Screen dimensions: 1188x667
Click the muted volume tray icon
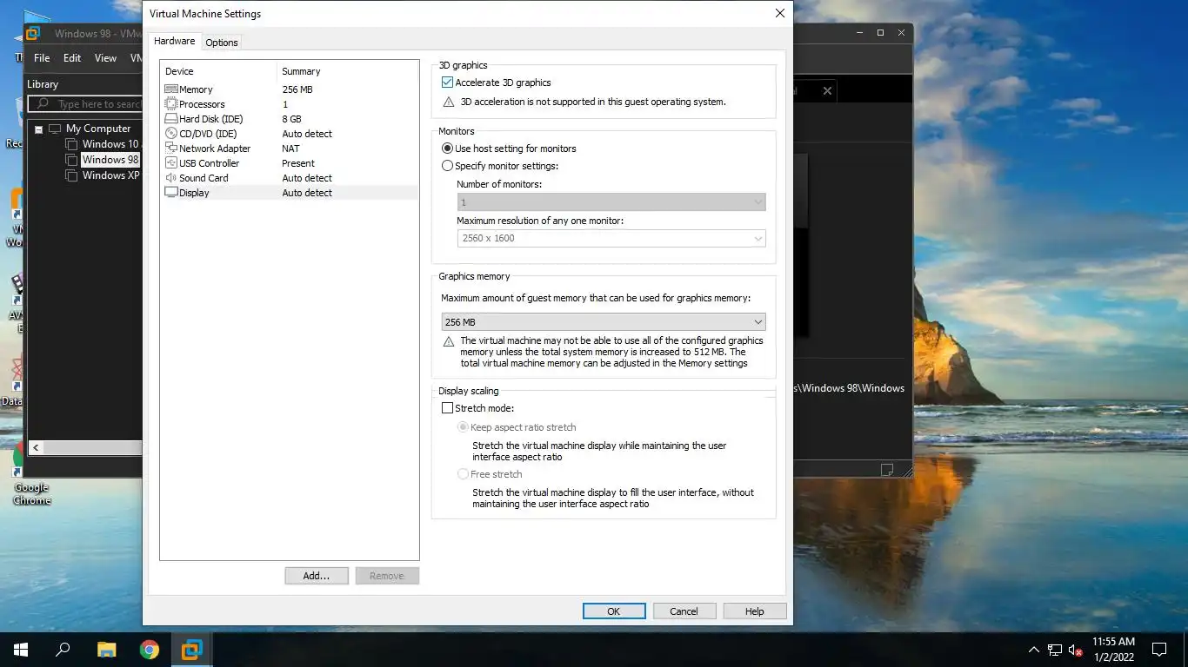tap(1076, 650)
